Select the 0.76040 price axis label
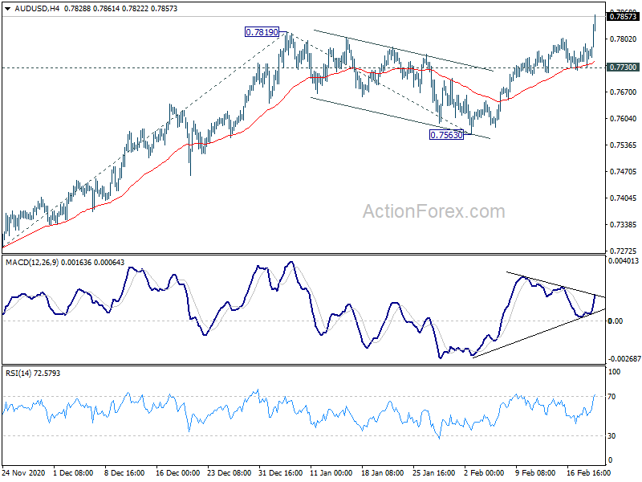The image size is (642, 482). 624,118
